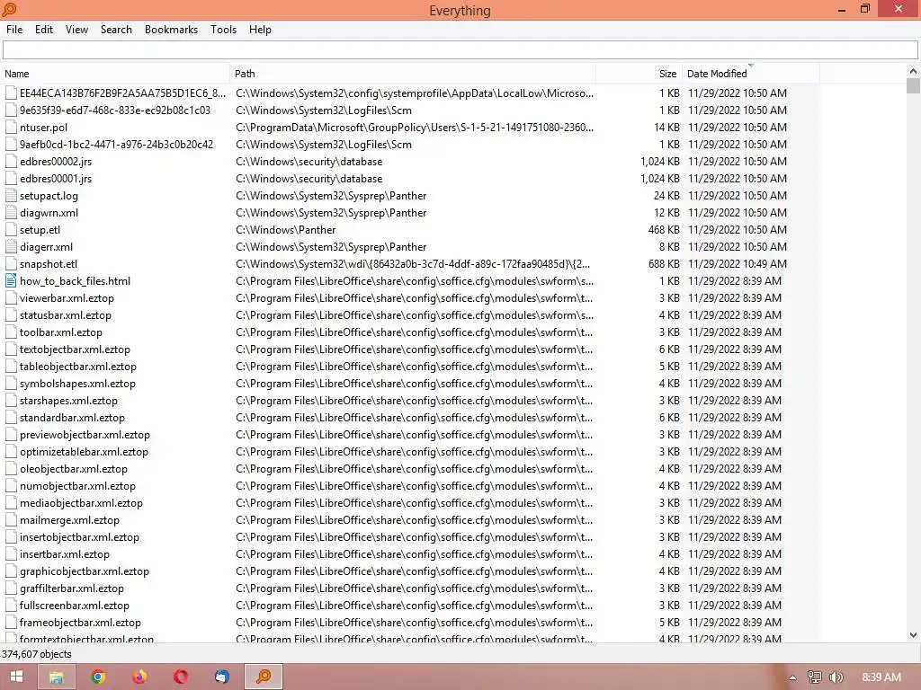Select file insertobjectbar.xml.eztop
The height and width of the screenshot is (690, 921).
click(79, 536)
